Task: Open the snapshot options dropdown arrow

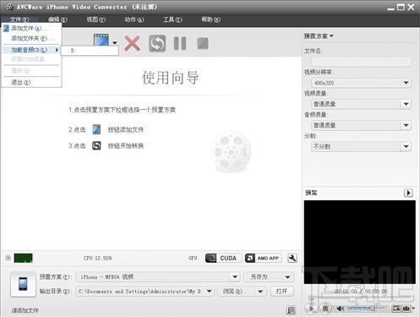Action: click(413, 309)
